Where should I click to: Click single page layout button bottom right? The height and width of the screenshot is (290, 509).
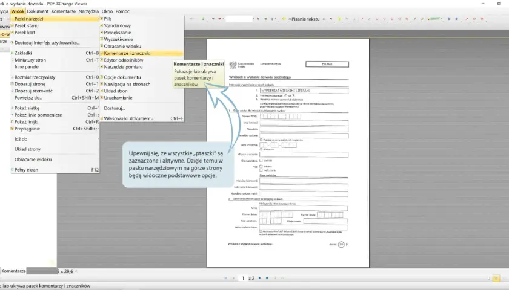pyautogui.click(x=488, y=279)
